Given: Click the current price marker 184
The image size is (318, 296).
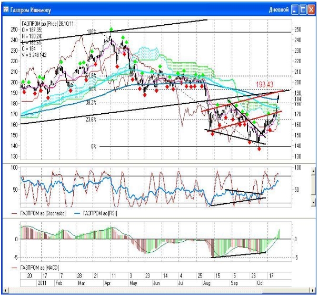Looking at the screenshot, I should click(297, 99).
